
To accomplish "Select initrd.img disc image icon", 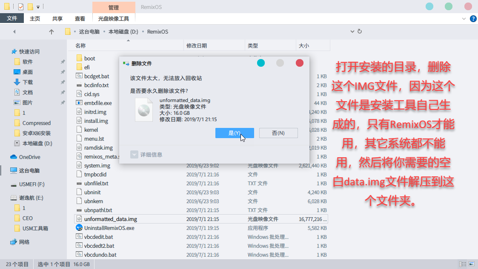I will click(x=79, y=112).
